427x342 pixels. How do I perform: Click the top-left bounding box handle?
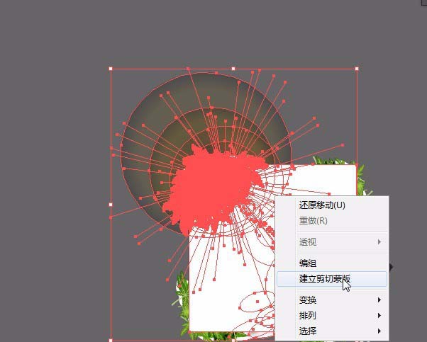[111, 69]
